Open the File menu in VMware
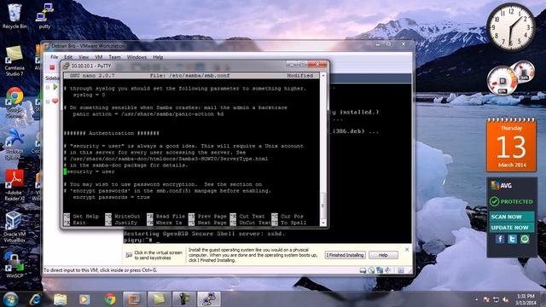This screenshot has height=307, width=546. pos(55,57)
